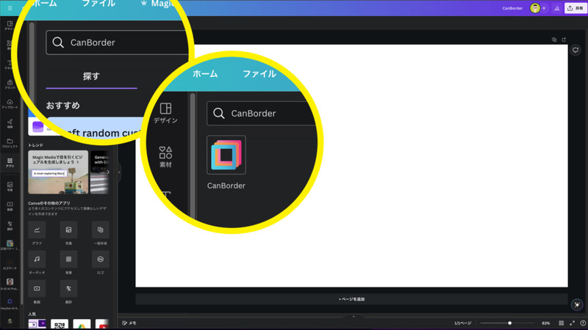
Task: Open the Translate (翻訳) sidebar item
Action: pos(10,226)
